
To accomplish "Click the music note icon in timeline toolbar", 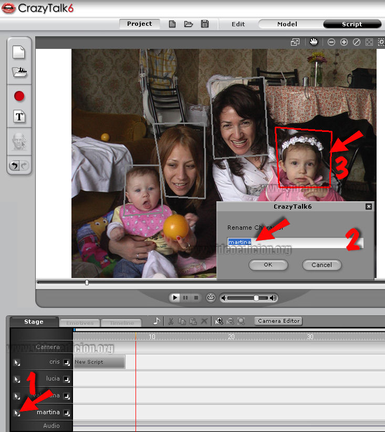I will tap(157, 321).
